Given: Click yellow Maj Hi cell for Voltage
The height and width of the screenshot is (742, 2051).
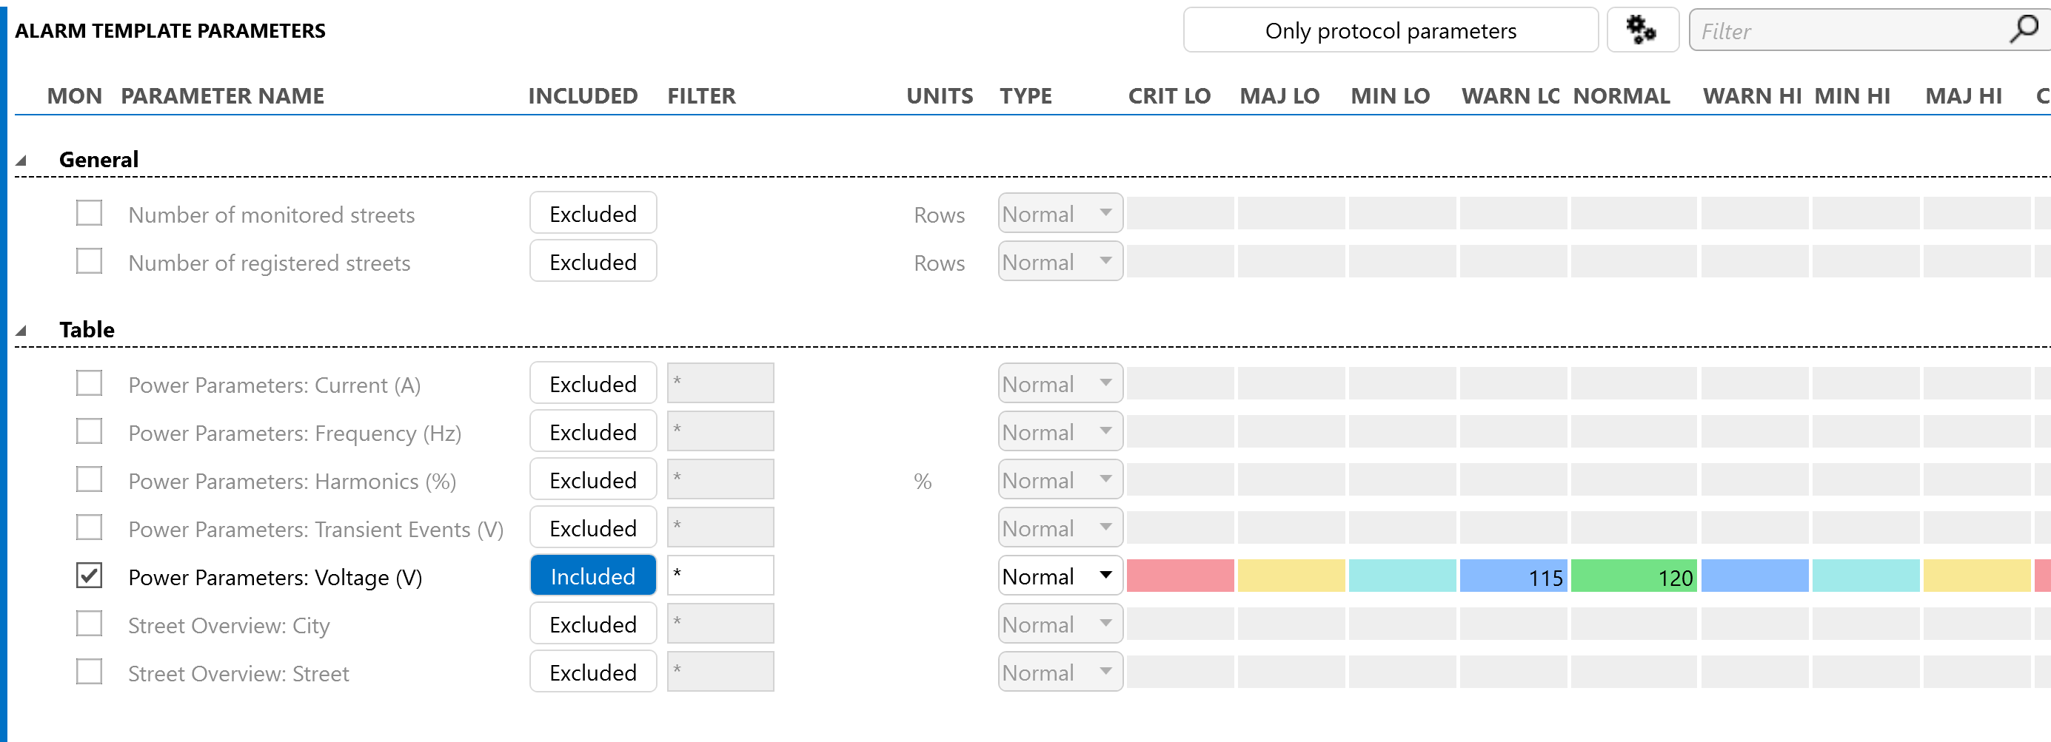Looking at the screenshot, I should (x=1977, y=576).
